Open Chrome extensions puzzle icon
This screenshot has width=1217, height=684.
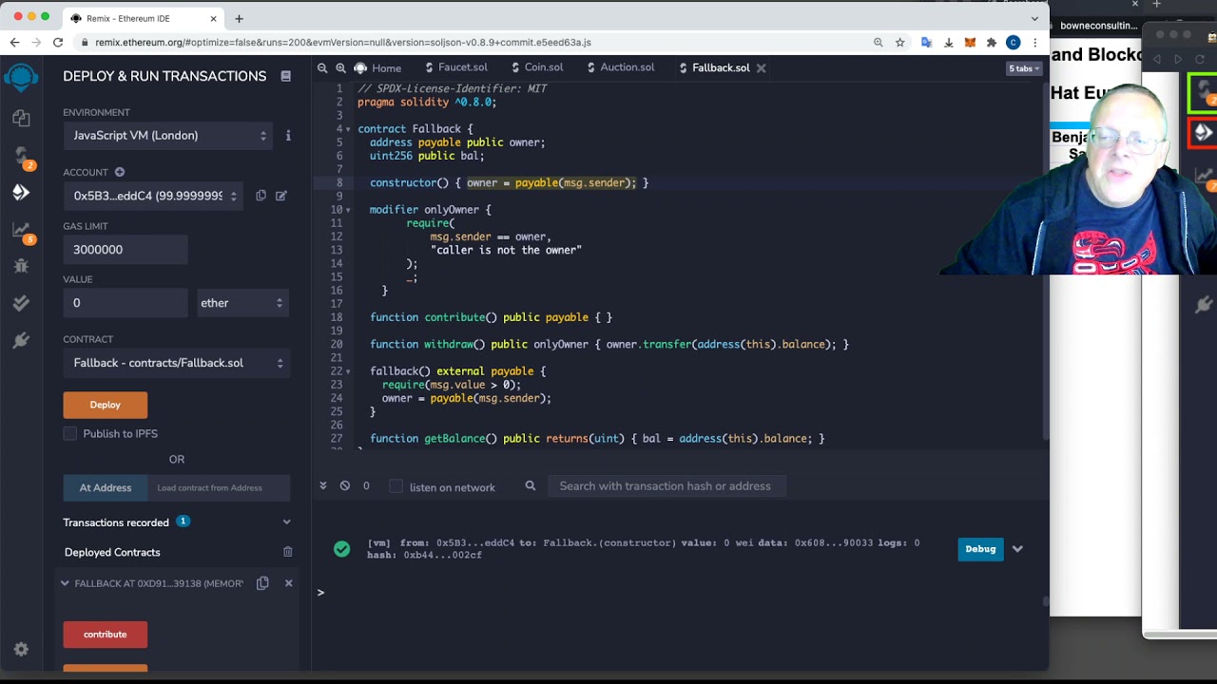pos(992,43)
